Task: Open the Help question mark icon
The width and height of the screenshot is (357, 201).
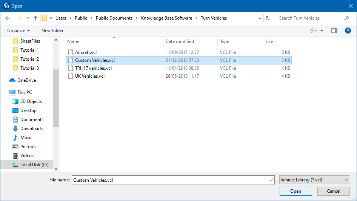Action: coord(348,31)
